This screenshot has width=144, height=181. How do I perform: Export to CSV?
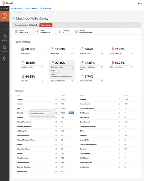coord(46,8)
